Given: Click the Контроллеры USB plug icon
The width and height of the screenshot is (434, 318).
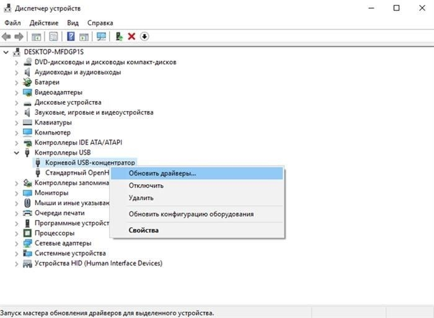Looking at the screenshot, I should [27, 152].
